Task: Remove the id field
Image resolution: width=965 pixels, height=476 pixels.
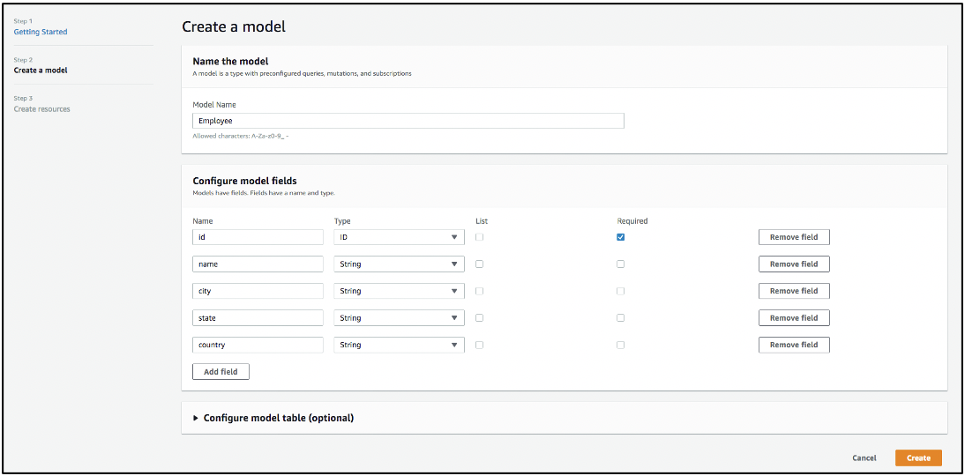Action: [794, 237]
